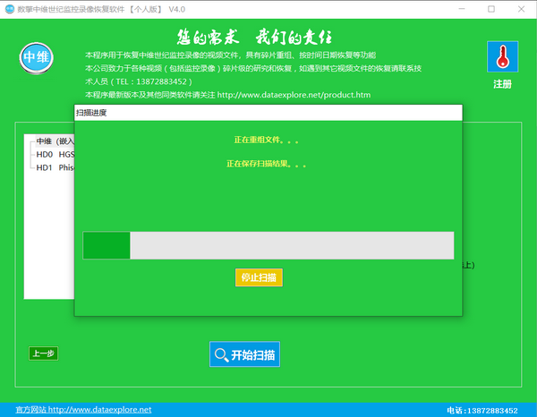Image resolution: width=537 pixels, height=417 pixels.
Task: Select HD1 disk in the tree
Action: tap(55, 166)
